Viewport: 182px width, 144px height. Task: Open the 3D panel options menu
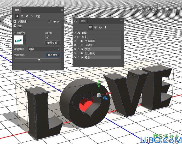(121, 21)
